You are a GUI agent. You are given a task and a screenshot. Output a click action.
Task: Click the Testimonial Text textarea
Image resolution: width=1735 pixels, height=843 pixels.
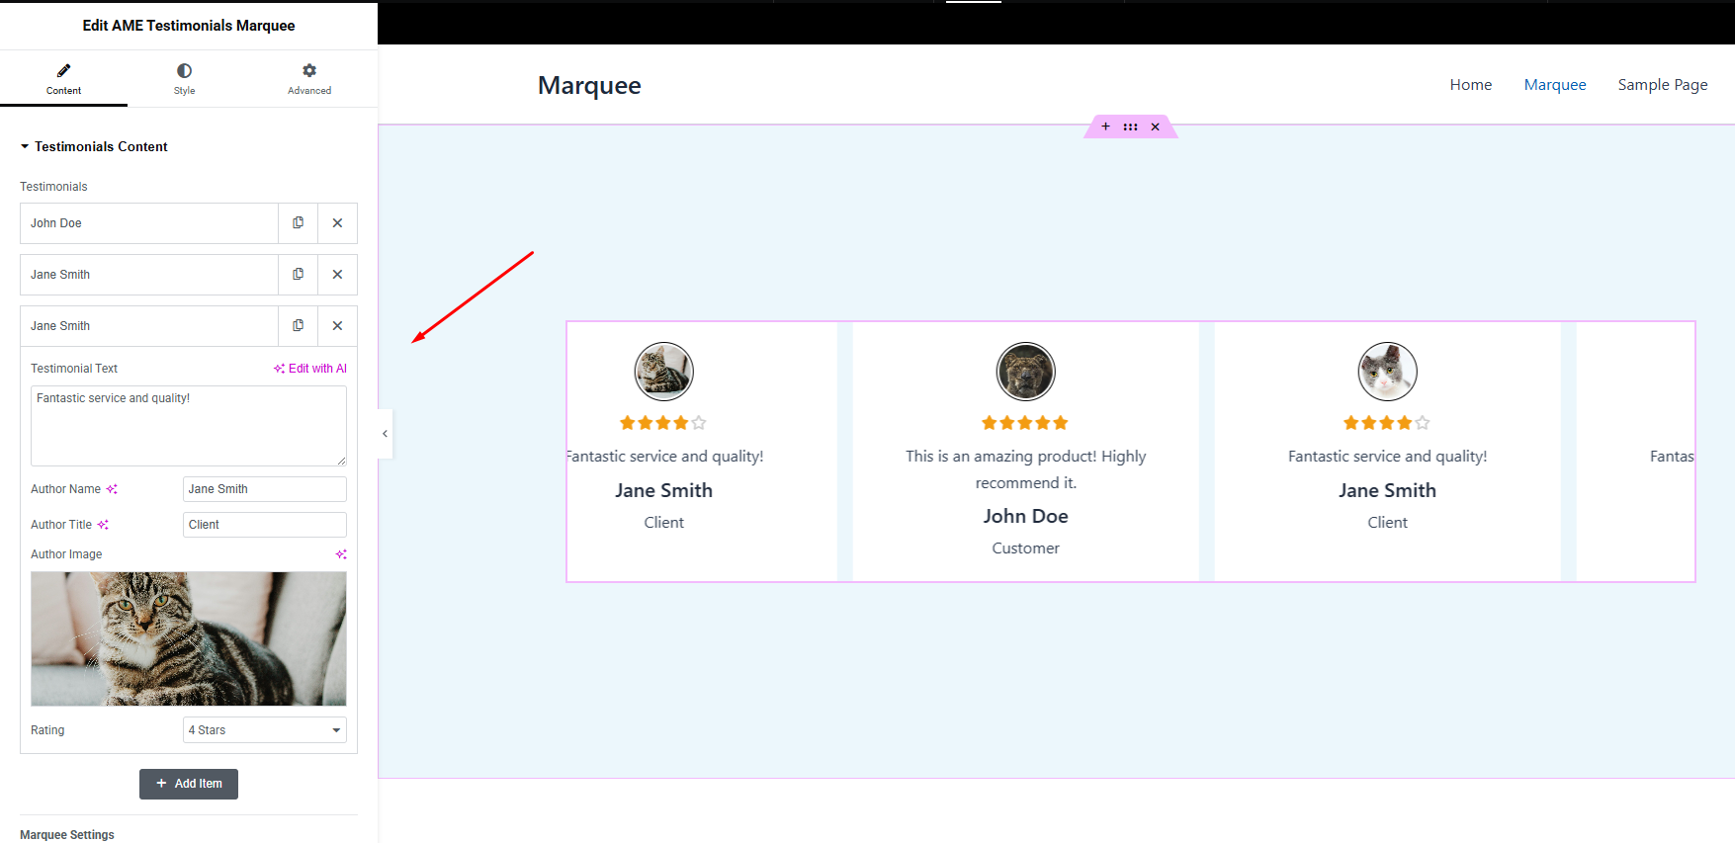(x=189, y=426)
